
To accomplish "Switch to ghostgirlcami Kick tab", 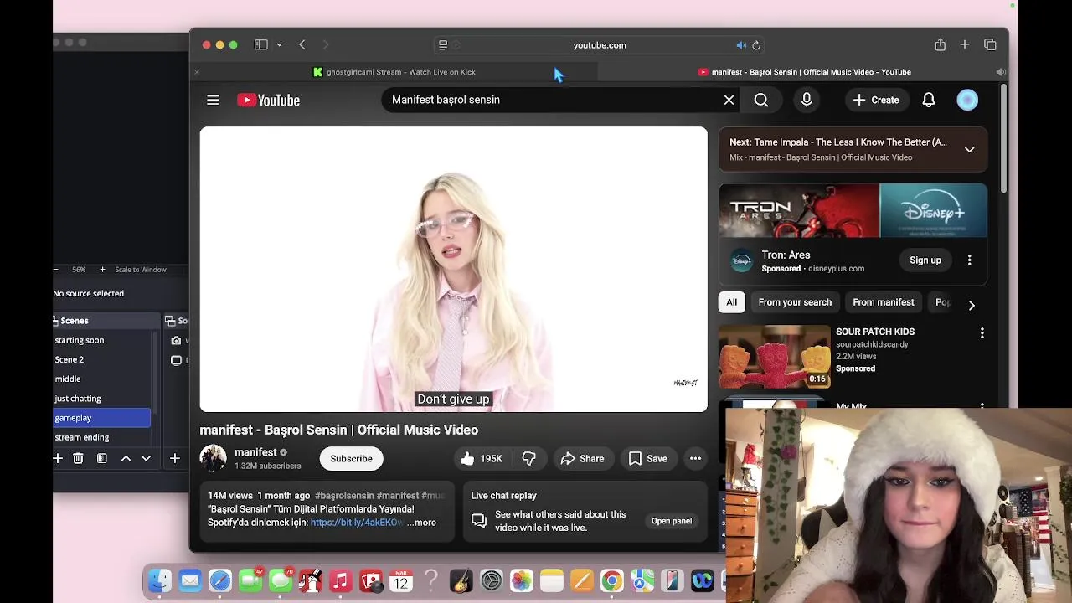I will (394, 72).
